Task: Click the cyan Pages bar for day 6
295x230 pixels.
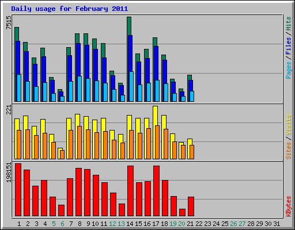Action: [x=62, y=99]
